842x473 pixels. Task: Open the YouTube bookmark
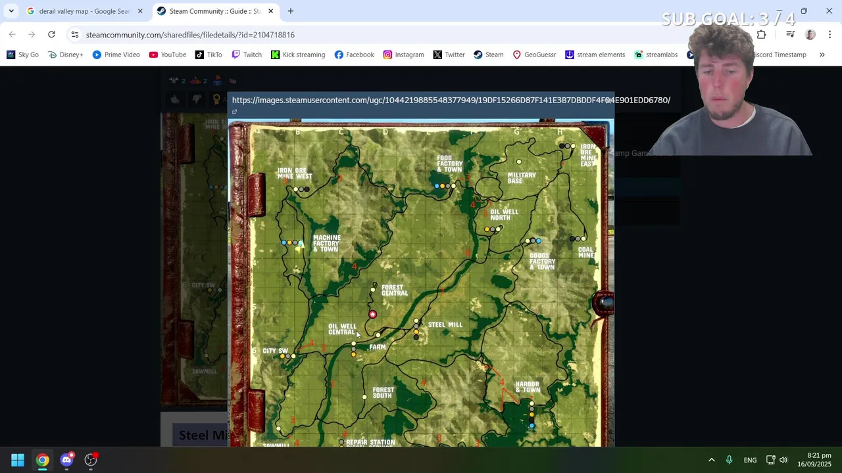(168, 55)
